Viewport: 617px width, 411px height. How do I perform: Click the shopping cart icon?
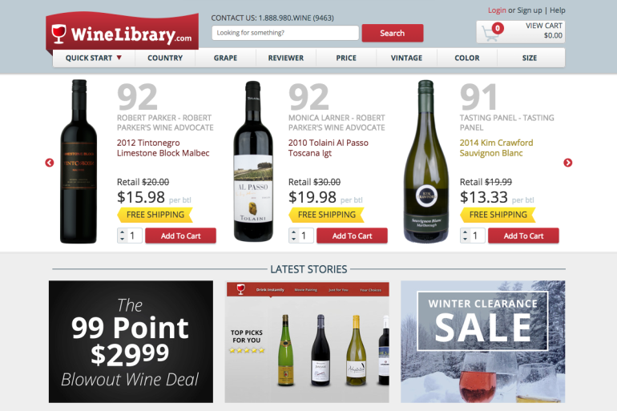pyautogui.click(x=492, y=32)
